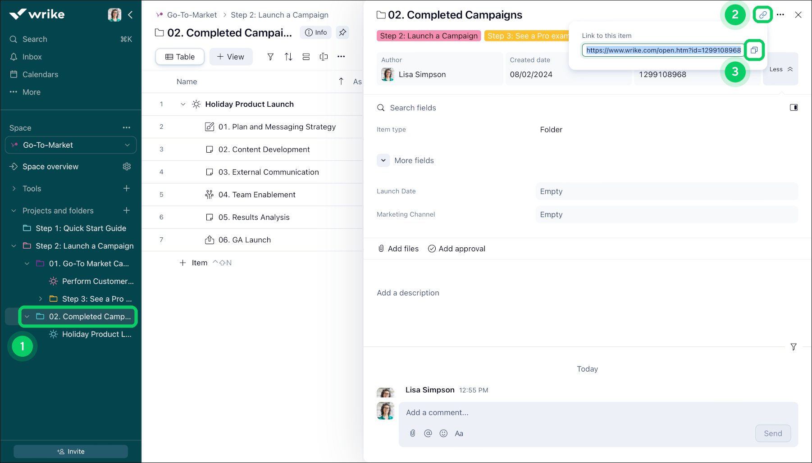Image resolution: width=812 pixels, height=463 pixels.
Task: Expand the More fields section
Action: (383, 160)
